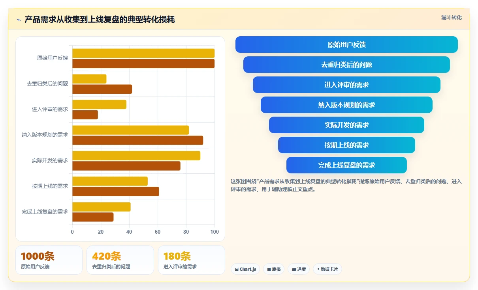Open the 1000条 原始用户反馈 data card
Screen dimensions: 478x290
coord(49,260)
